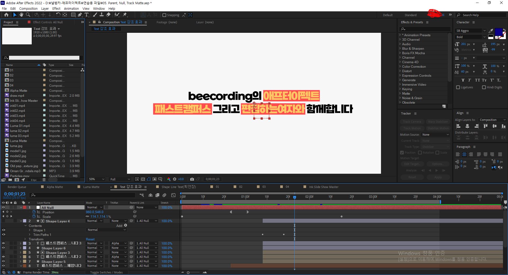Check the Ligatures option
Viewport: 508px width, 275px height.
(x=458, y=87)
